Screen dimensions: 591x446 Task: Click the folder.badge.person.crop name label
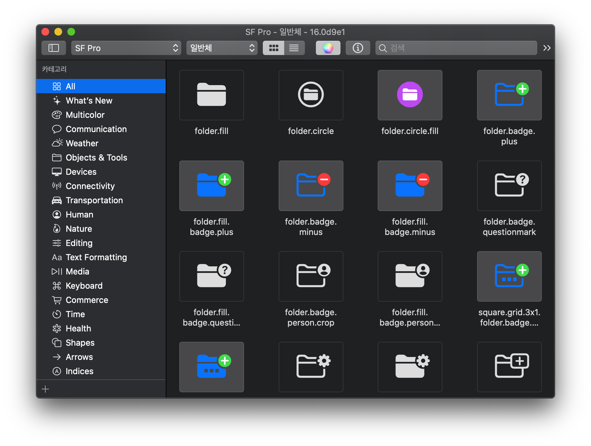coord(311,318)
